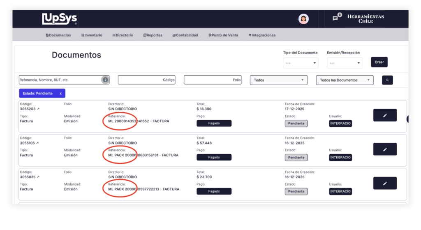Click the info icon in reference field
Screen dimensions: 421x230
click(x=105, y=80)
